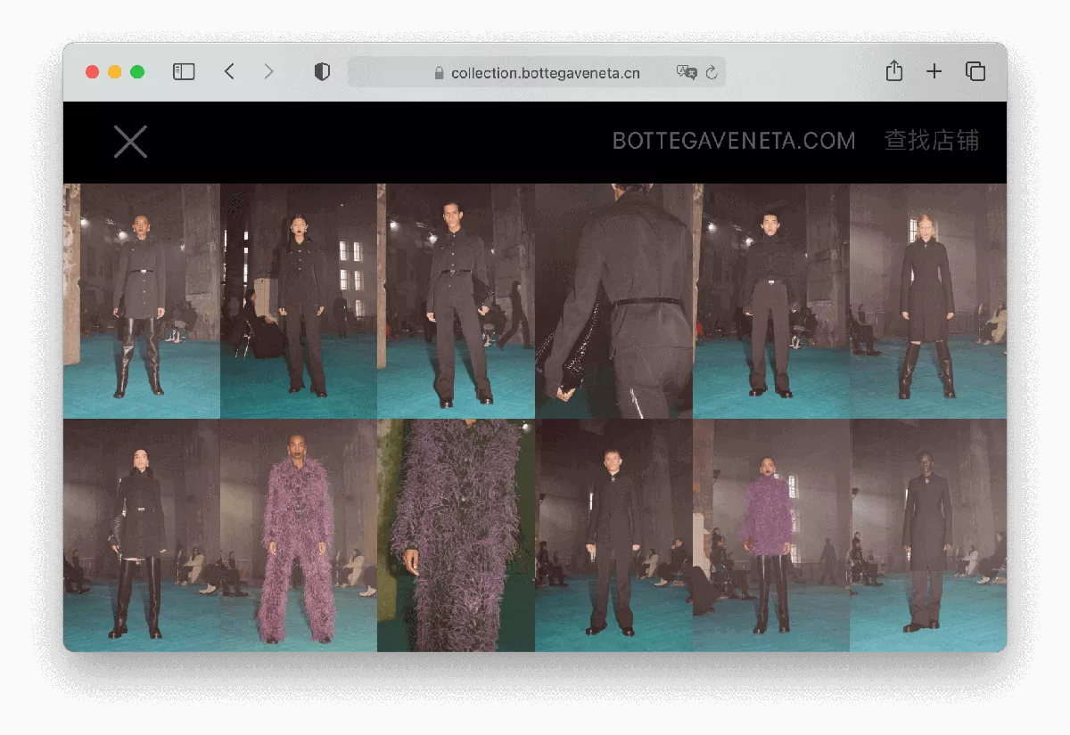The height and width of the screenshot is (735, 1070).
Task: Select the purple fuzzy sweater with boots look
Action: pos(770,535)
